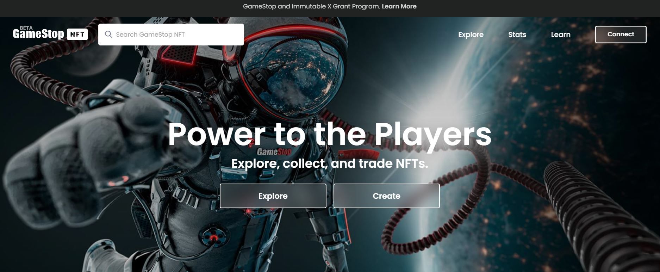Open Explore in the top navigation
The image size is (660, 272).
tap(471, 35)
